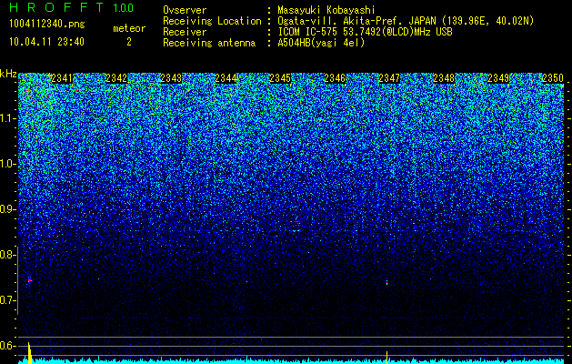The width and height of the screenshot is (572, 364).
Task: Click the green 'meteor' count label
Action: tap(129, 28)
